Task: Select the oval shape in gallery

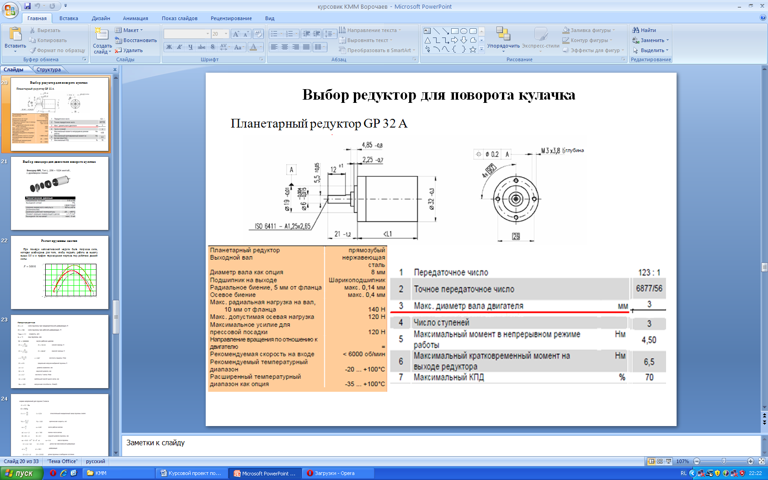Action: pos(464,31)
